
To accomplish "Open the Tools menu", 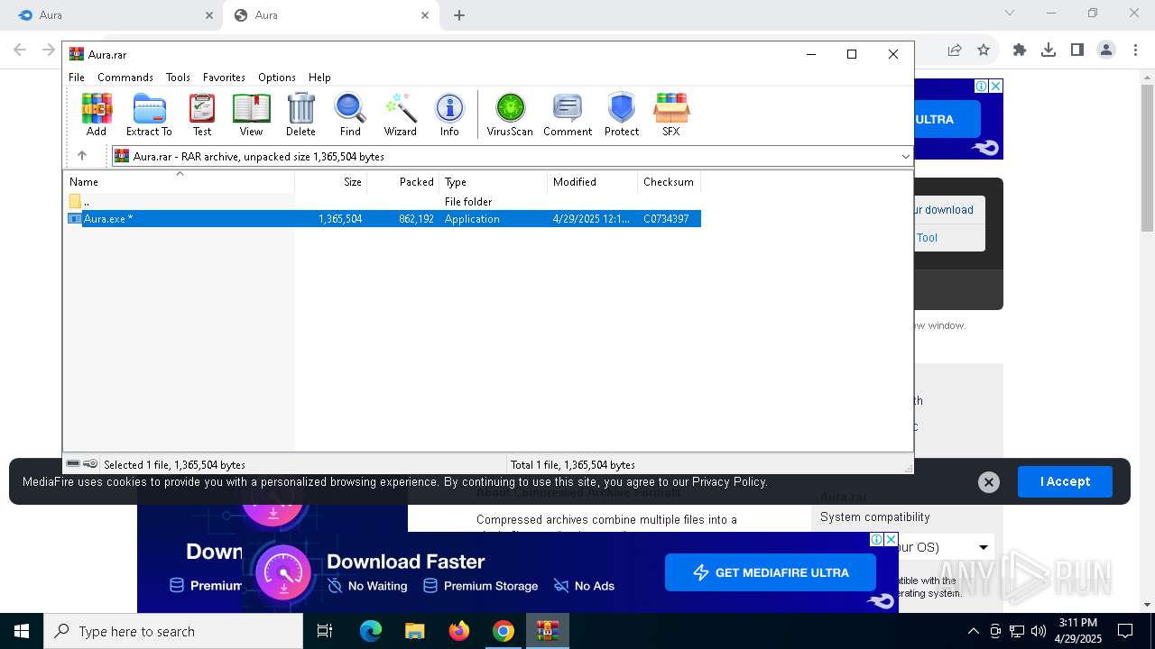I will click(x=178, y=78).
